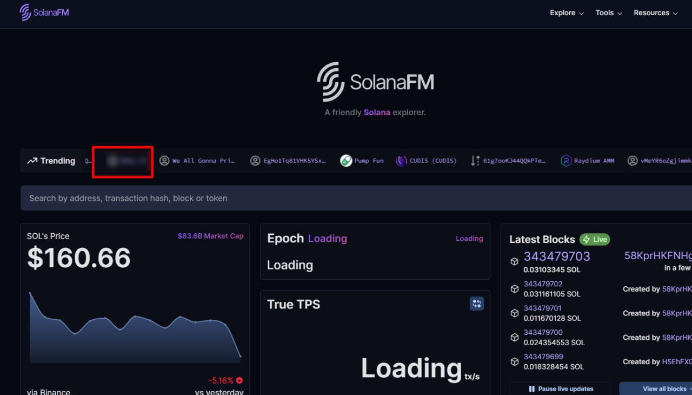Click the cube icon for block 343479702

click(x=515, y=289)
